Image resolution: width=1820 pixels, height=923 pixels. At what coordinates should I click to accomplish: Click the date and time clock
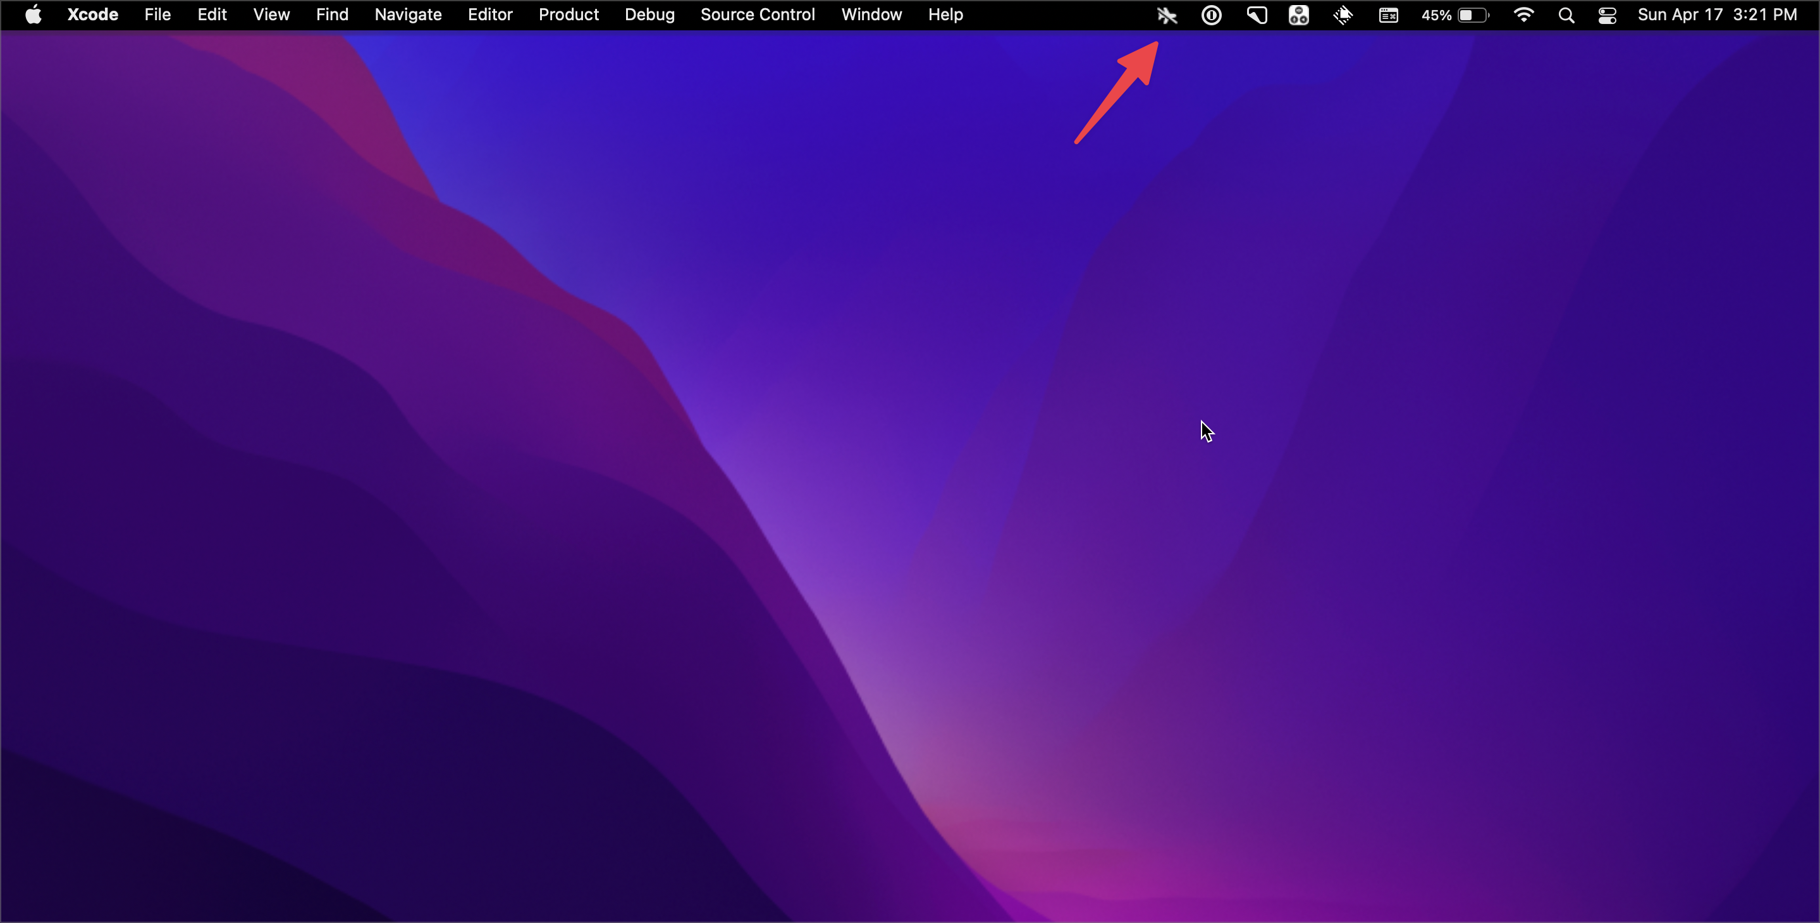pyautogui.click(x=1717, y=15)
